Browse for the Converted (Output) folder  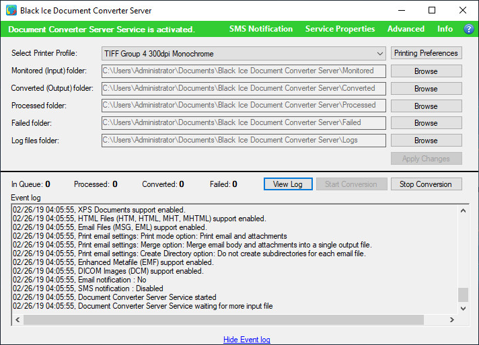point(426,89)
